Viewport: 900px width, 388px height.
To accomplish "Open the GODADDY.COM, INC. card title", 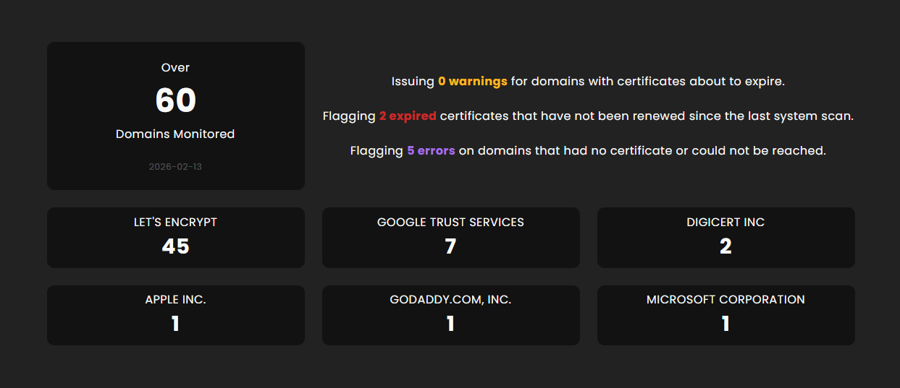I will (x=450, y=300).
